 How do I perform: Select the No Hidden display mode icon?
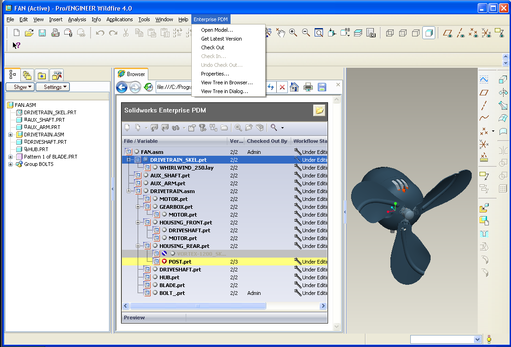pos(416,33)
